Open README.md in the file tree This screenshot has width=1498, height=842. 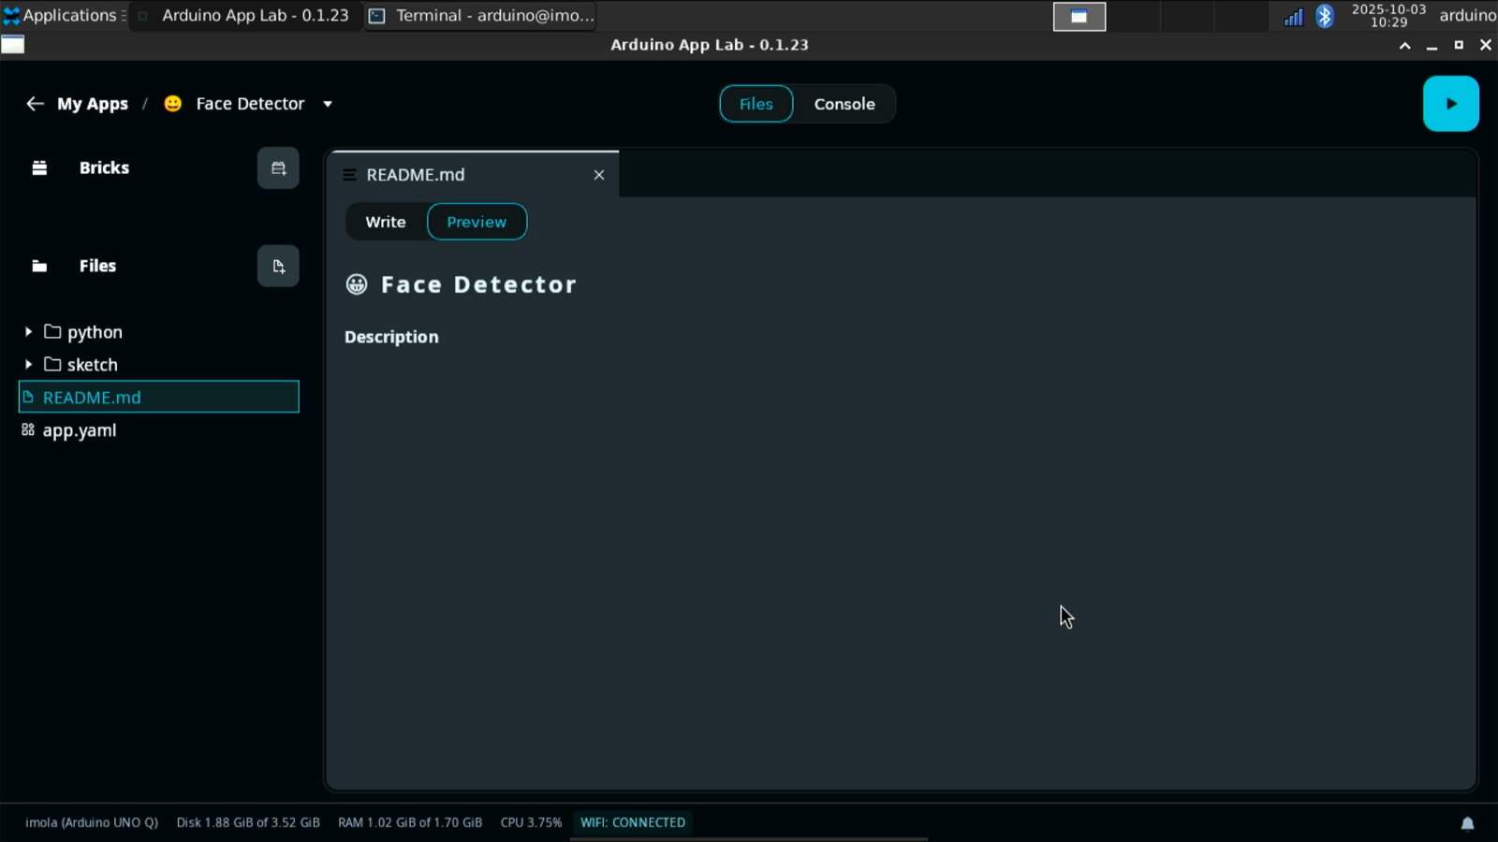(x=159, y=397)
